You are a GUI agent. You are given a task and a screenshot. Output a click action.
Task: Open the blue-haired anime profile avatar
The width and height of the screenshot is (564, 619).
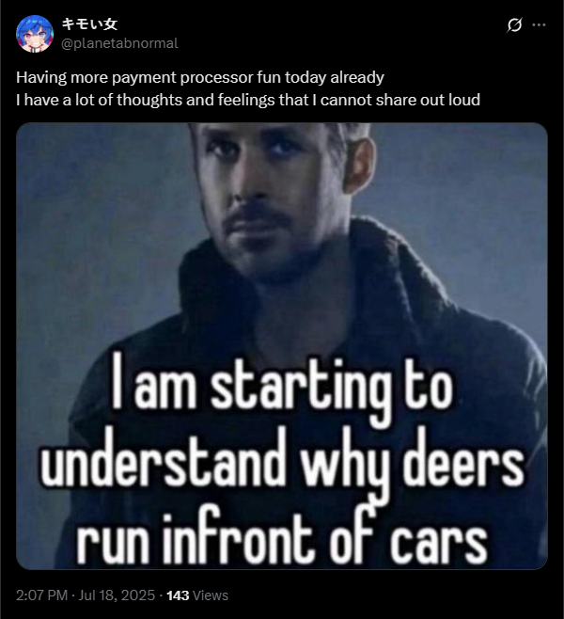35,34
